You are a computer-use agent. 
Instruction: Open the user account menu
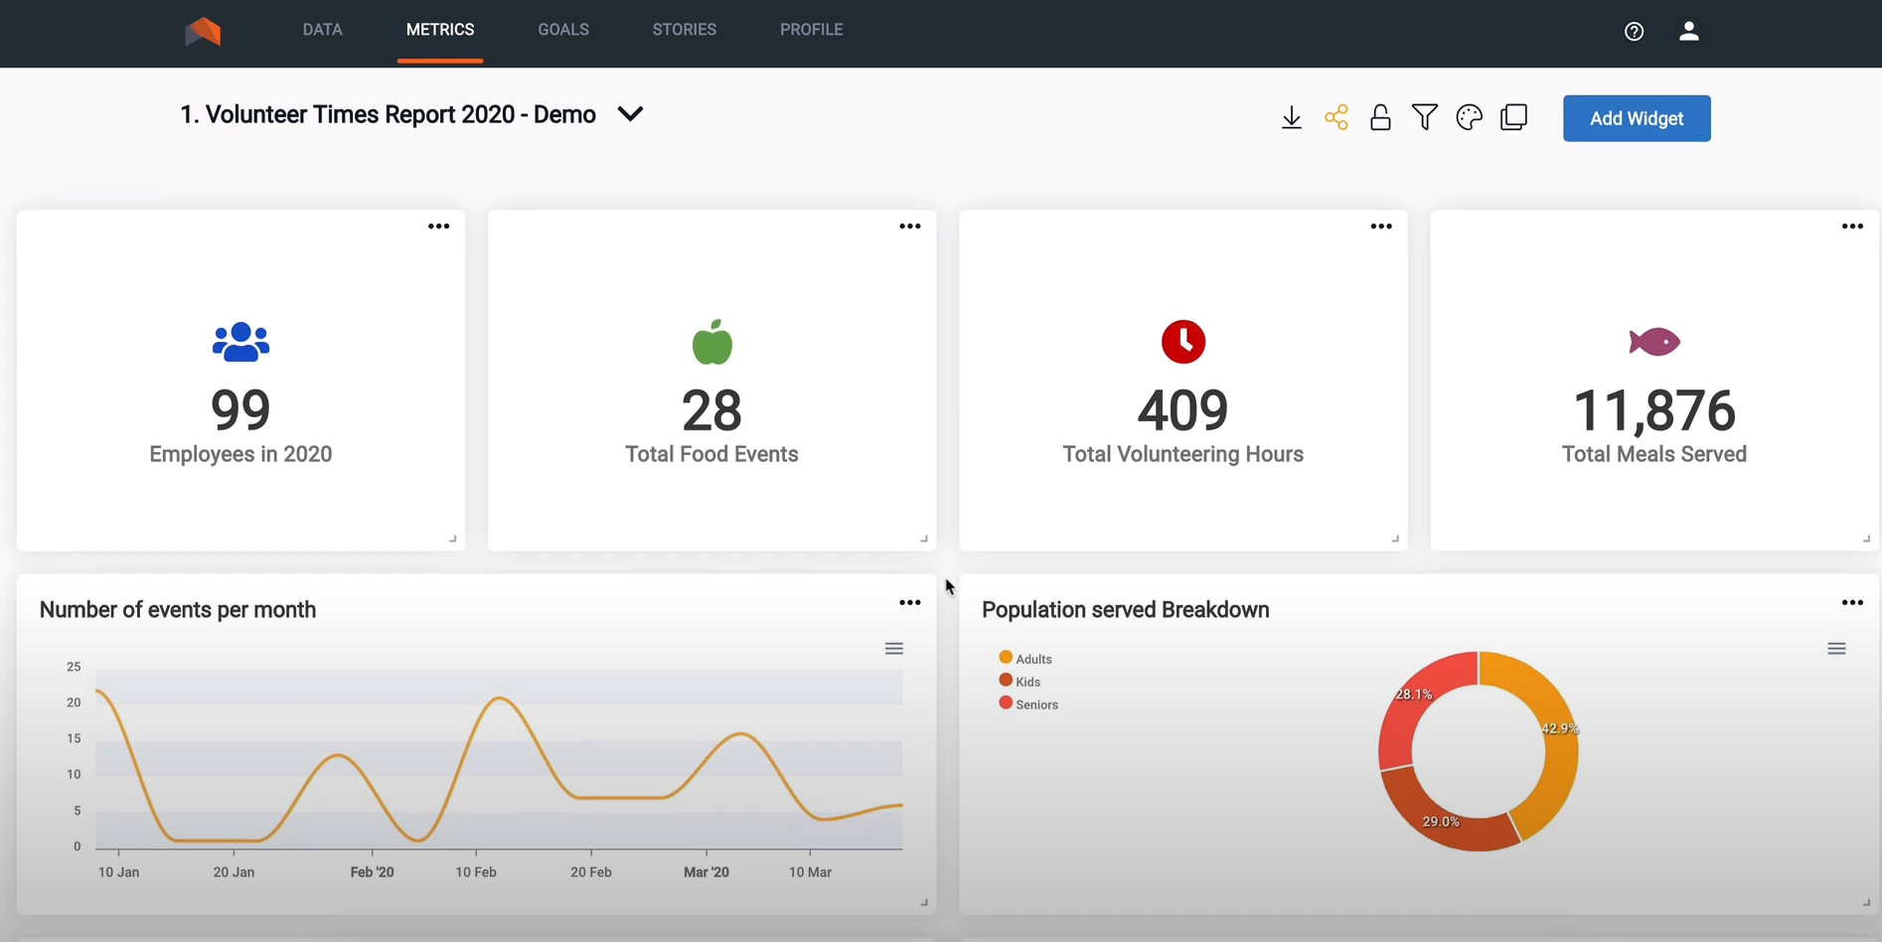(1687, 31)
